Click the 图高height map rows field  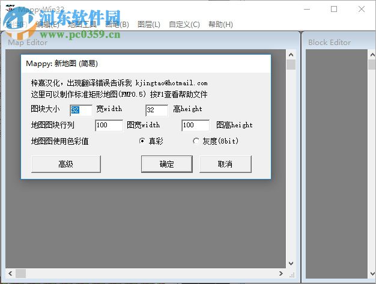[195, 125]
